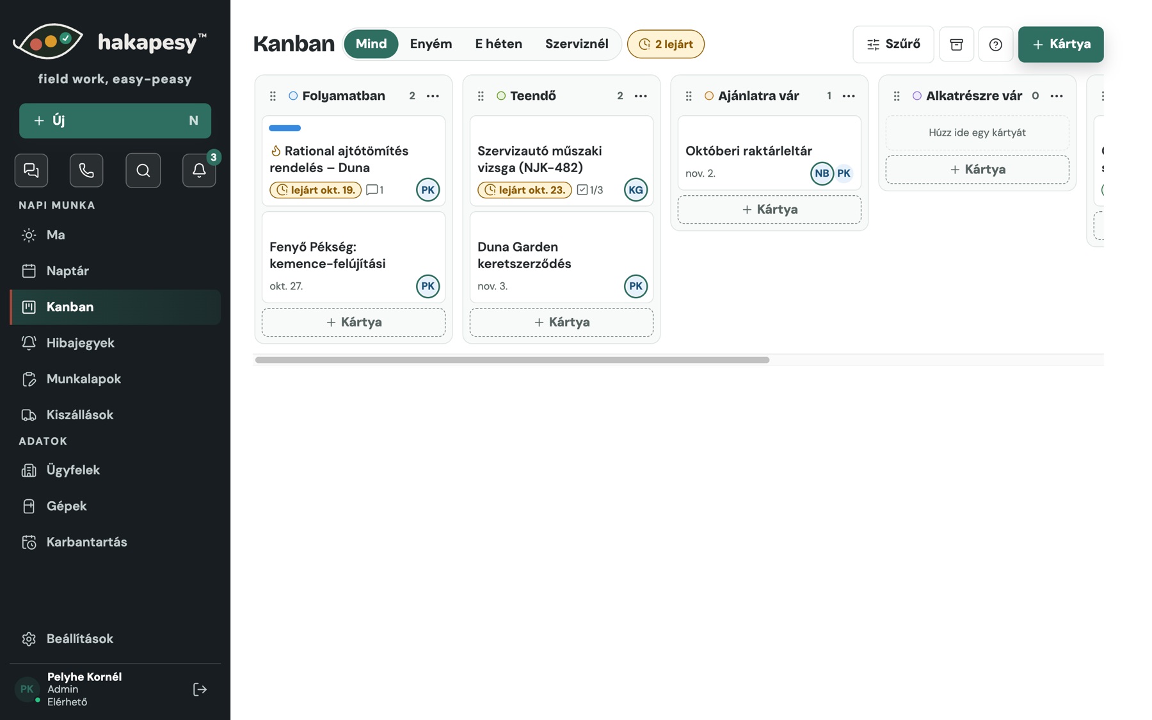Switch to the Enyém tab
The width and height of the screenshot is (1152, 720).
pos(431,44)
